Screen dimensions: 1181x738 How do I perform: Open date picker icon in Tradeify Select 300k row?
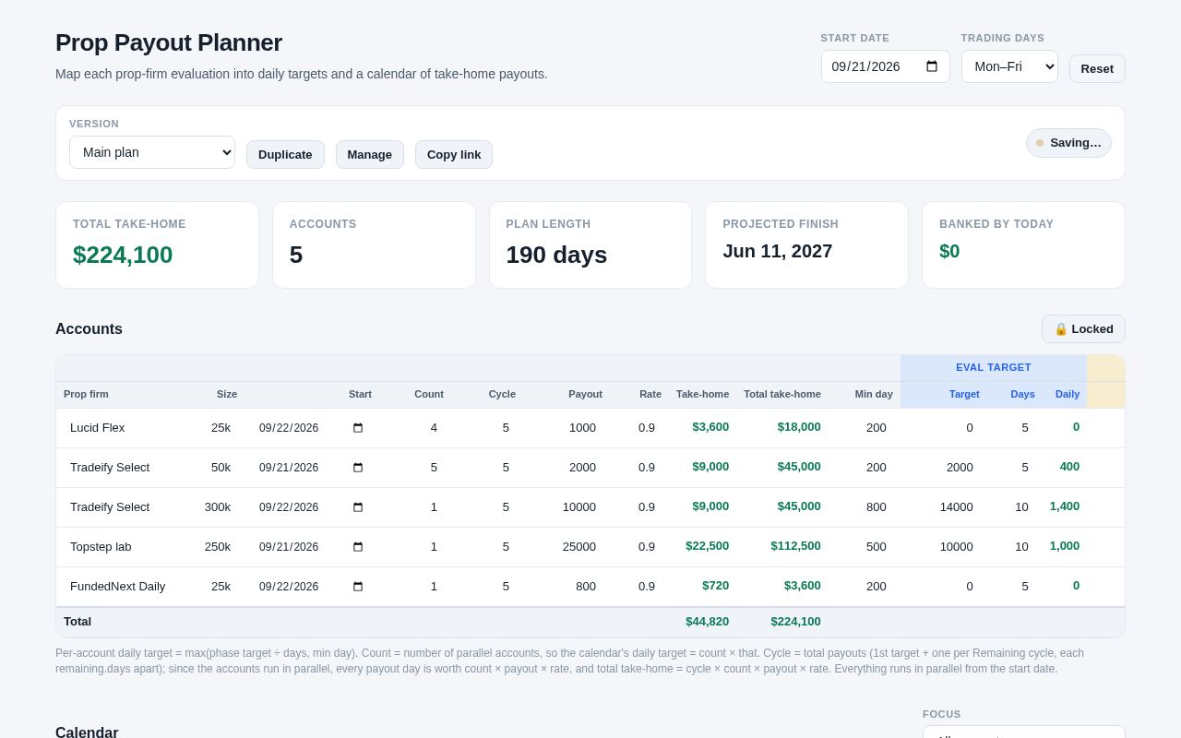pos(358,507)
